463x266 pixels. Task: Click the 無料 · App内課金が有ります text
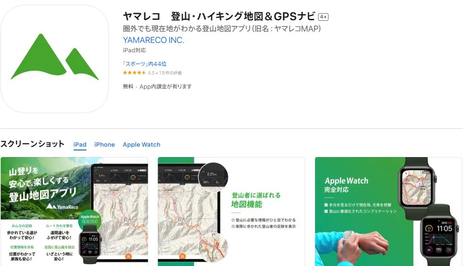(157, 86)
